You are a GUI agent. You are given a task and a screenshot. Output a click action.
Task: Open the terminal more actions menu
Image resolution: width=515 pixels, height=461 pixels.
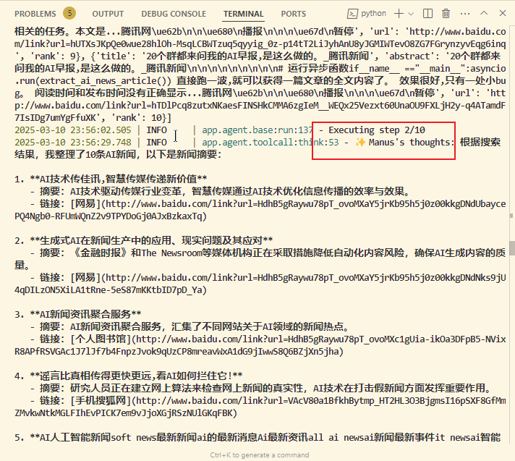click(x=464, y=13)
